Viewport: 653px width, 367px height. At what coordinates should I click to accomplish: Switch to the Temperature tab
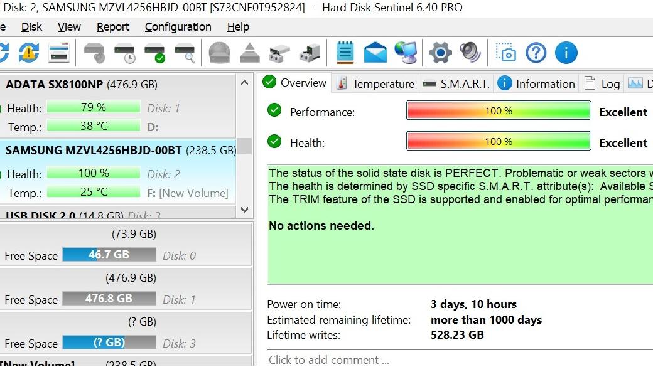[375, 83]
